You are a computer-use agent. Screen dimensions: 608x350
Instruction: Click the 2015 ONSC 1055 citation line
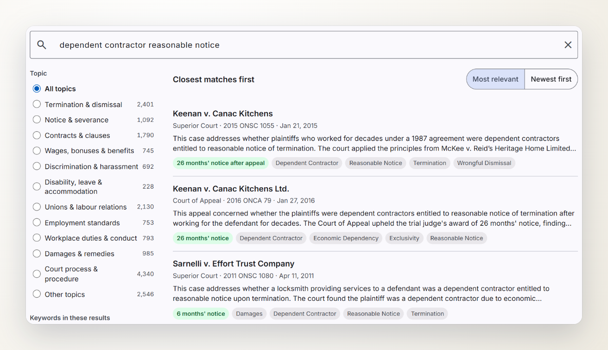[x=245, y=126]
